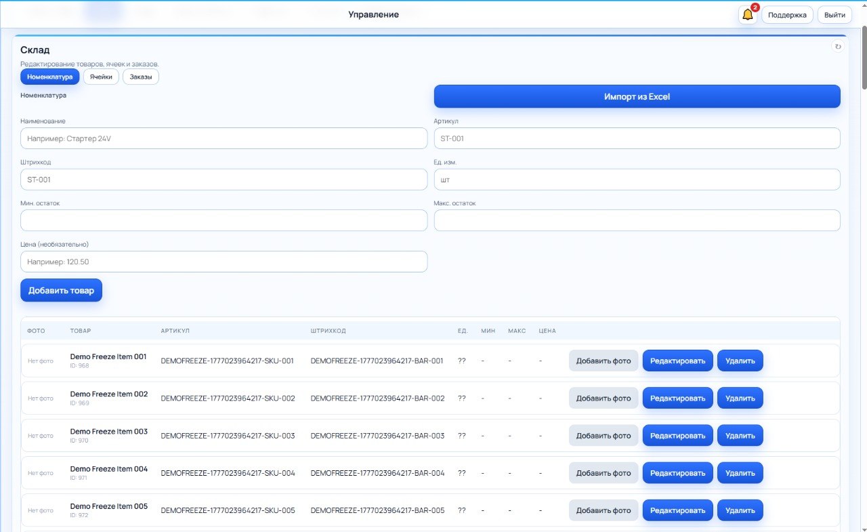Click the ШТРИХКОД column header

coord(328,331)
